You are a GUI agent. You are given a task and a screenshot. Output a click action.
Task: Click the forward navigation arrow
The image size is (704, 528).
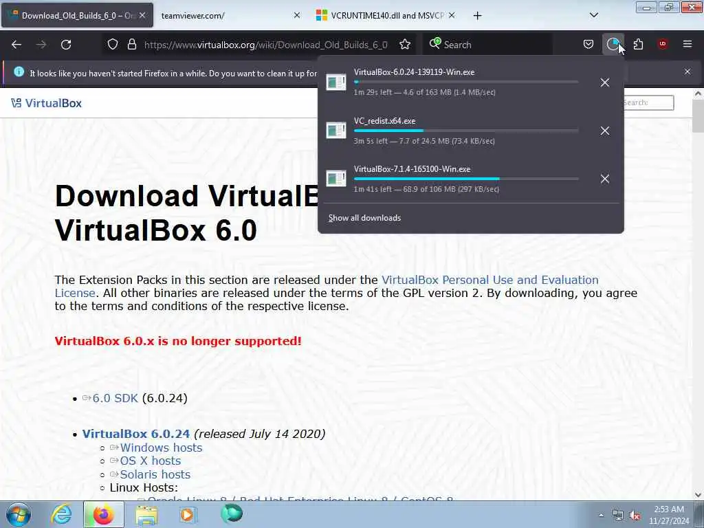pos(41,45)
